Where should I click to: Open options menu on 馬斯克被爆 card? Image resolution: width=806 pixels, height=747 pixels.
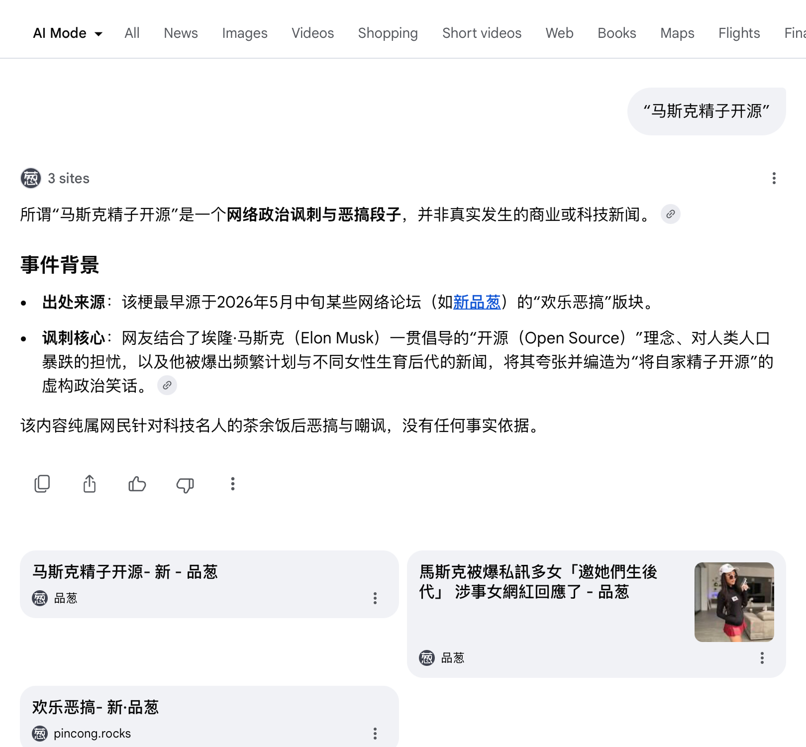coord(762,658)
